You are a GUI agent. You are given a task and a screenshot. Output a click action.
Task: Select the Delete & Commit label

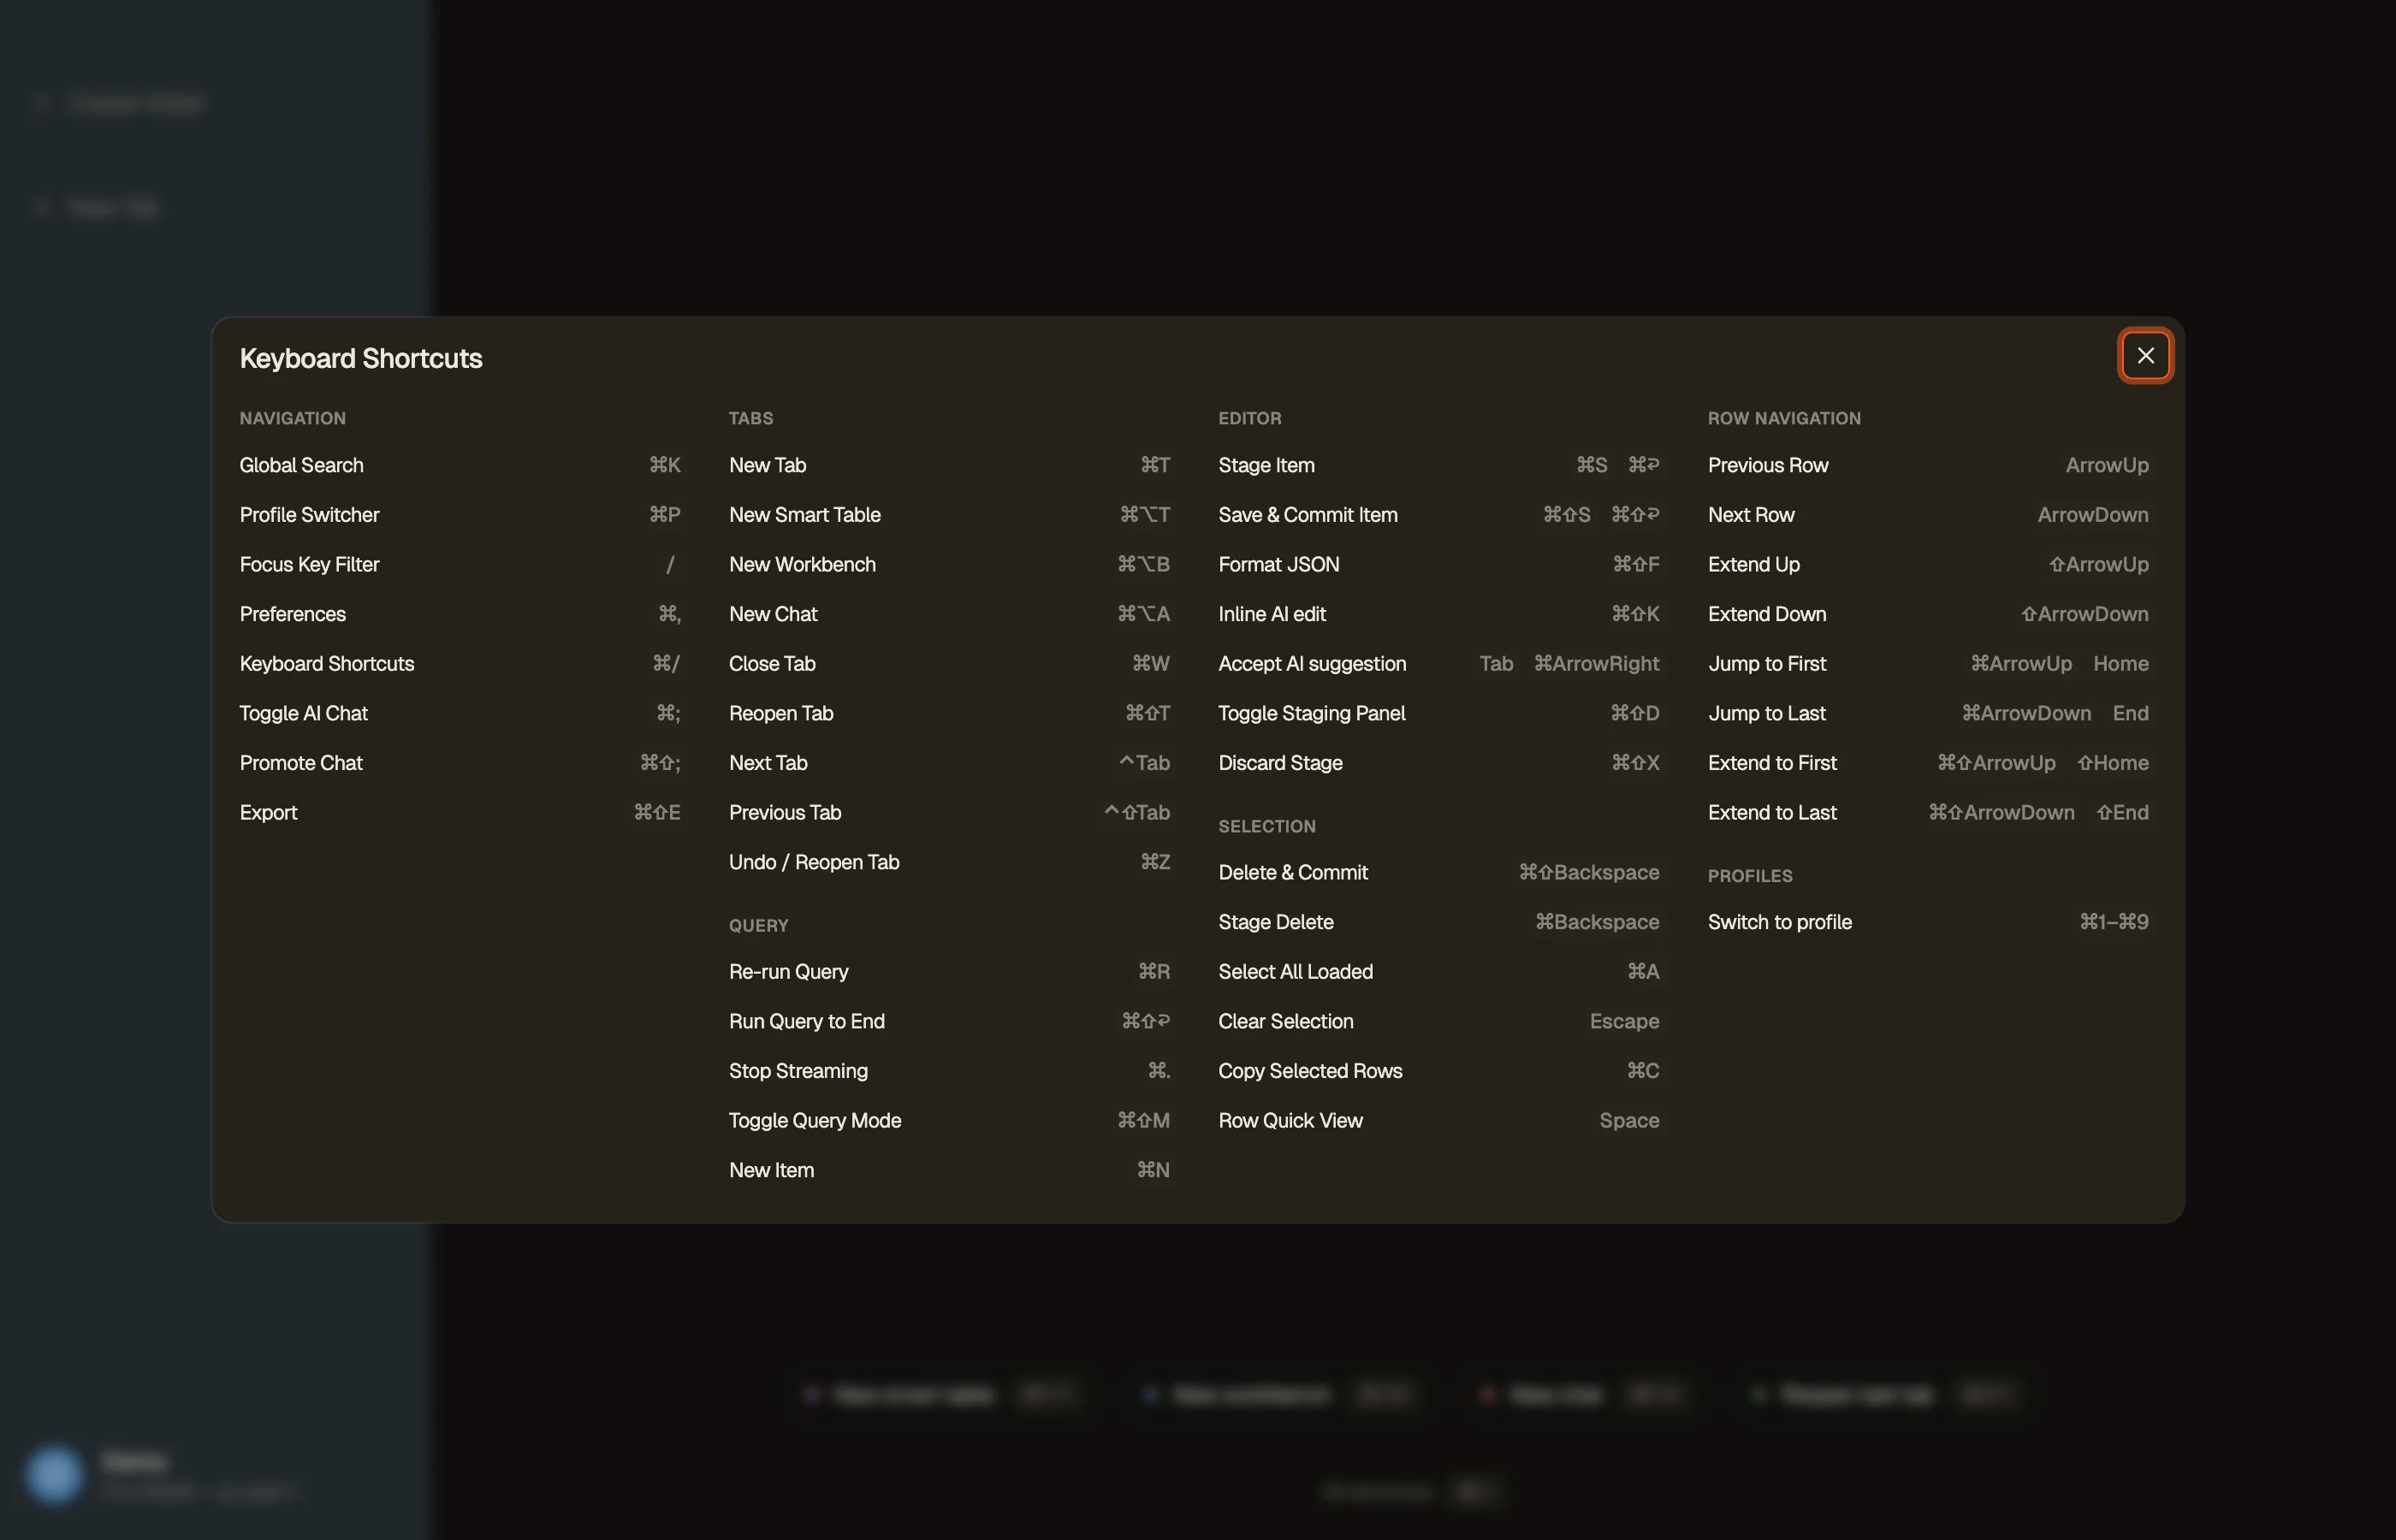click(1293, 872)
